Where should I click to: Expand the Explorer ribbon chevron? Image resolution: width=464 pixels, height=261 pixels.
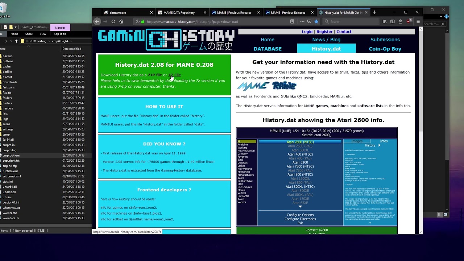[x=442, y=17]
